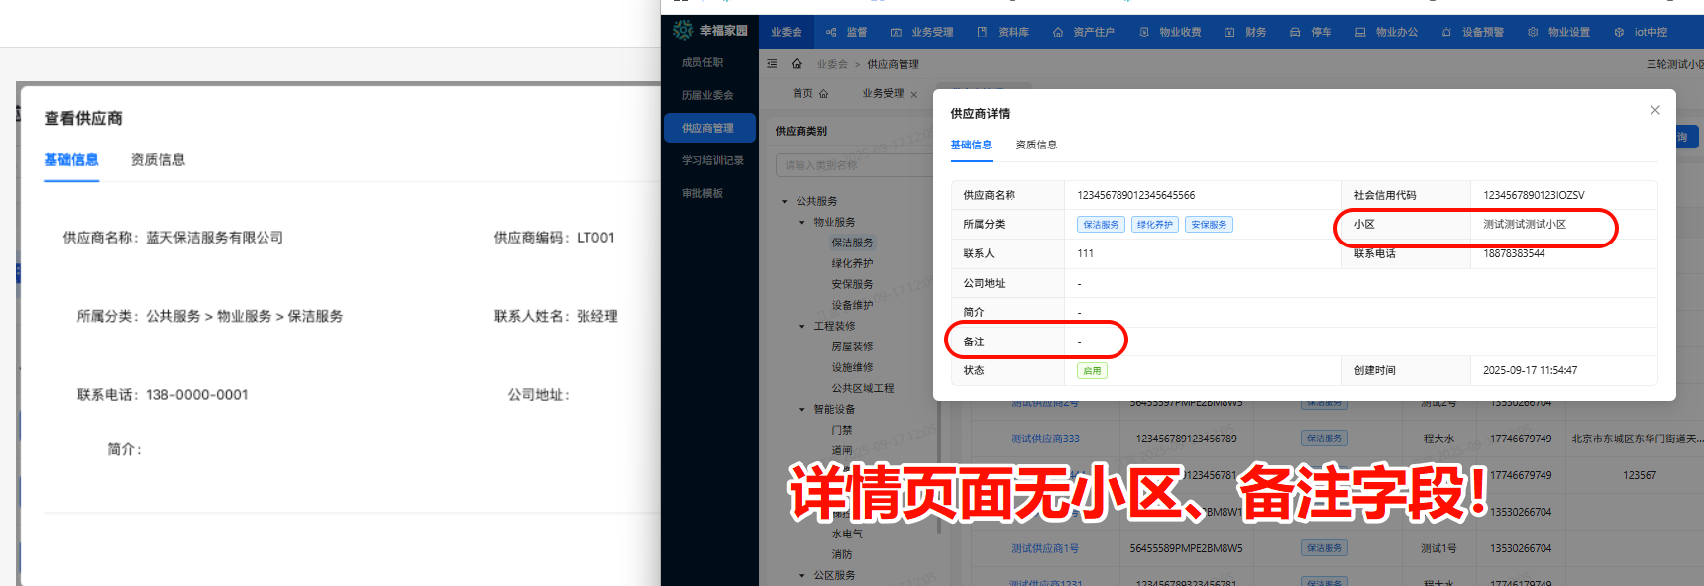Select 设施维修 in the category tree
Image resolution: width=1704 pixels, height=586 pixels.
click(852, 367)
